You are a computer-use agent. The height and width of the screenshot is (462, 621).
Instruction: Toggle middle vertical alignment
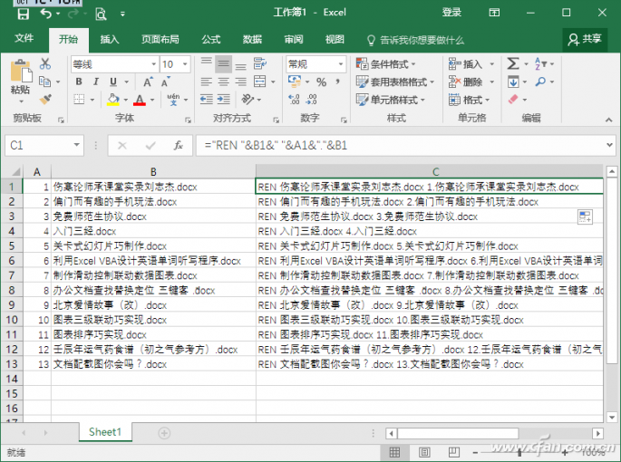pos(223,63)
